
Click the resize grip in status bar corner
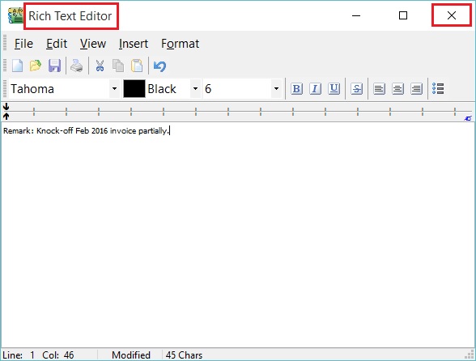click(470, 355)
